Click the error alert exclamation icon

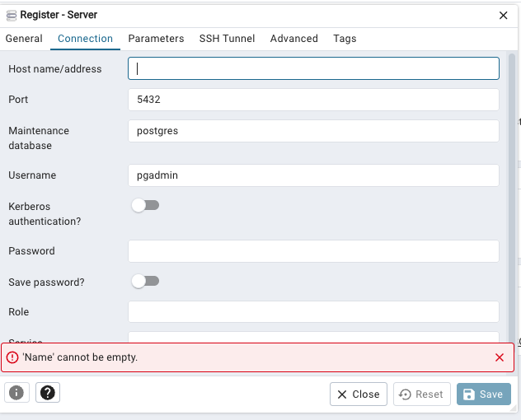coord(12,357)
